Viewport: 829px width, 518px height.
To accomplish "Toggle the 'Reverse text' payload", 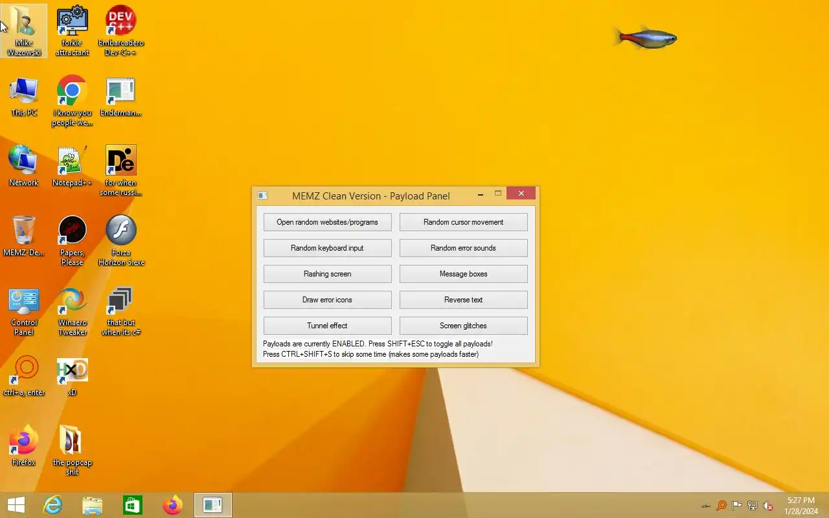I will tap(463, 300).
